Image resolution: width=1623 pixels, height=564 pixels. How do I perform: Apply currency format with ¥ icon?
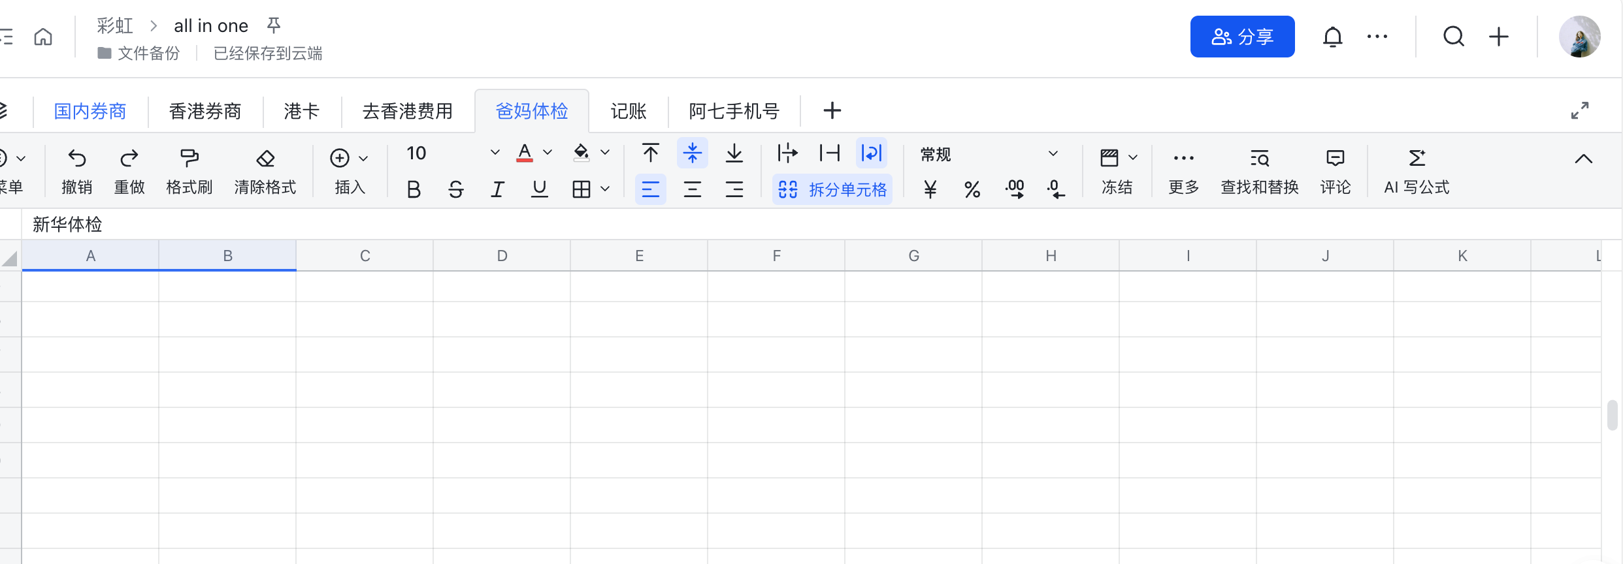930,189
